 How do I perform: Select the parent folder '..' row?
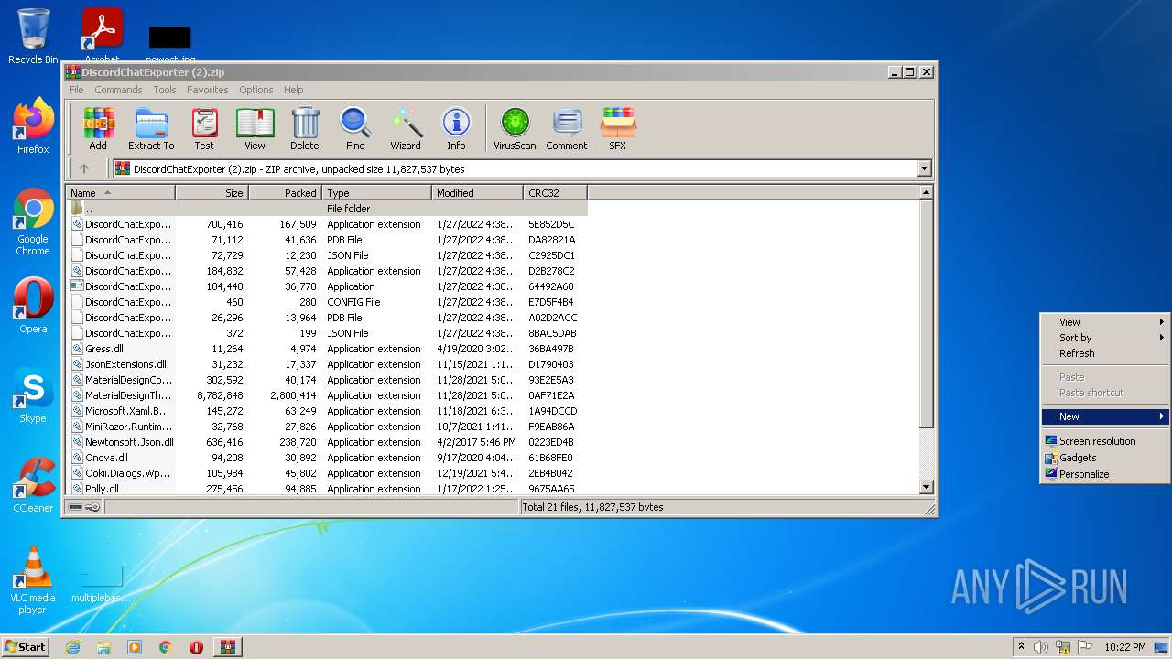point(327,209)
